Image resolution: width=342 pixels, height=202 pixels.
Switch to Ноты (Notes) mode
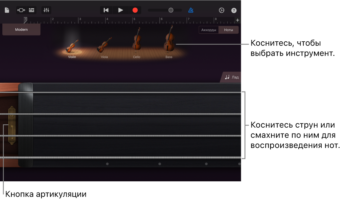coord(228,30)
